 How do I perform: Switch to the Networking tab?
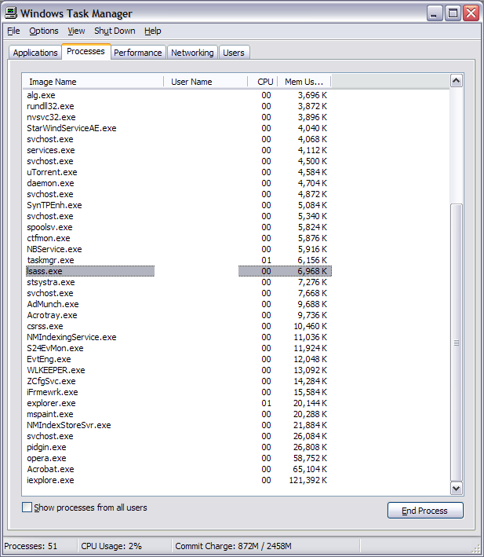(192, 53)
